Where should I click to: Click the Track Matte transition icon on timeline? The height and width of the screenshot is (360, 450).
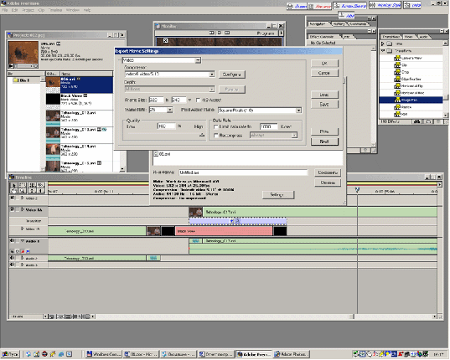238,221
